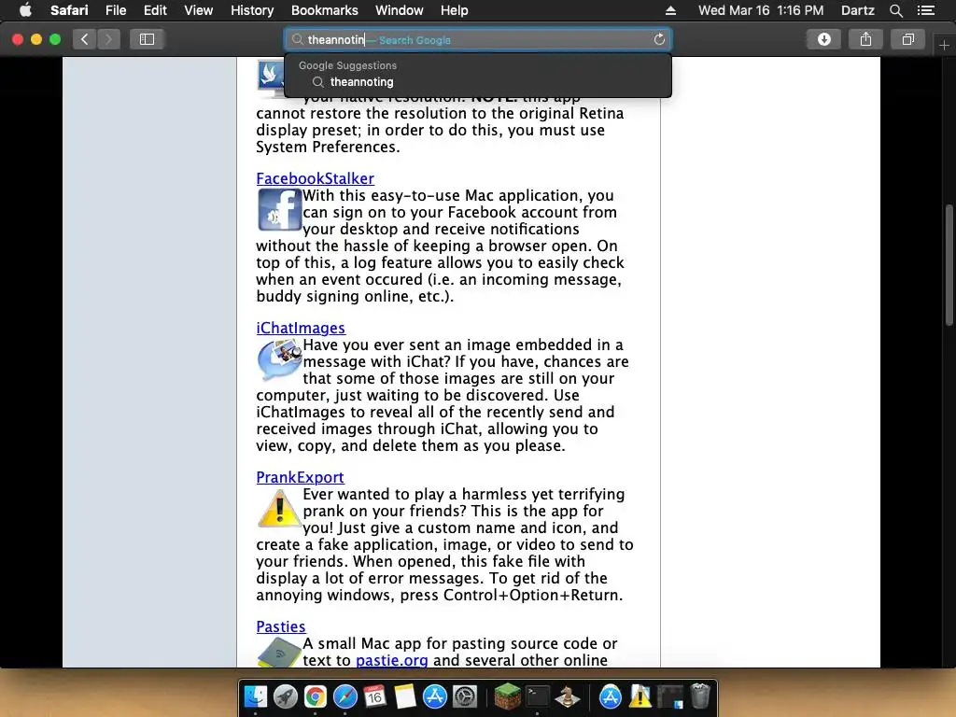
Task: Open Notification Center from the menu bar
Action: pyautogui.click(x=926, y=10)
